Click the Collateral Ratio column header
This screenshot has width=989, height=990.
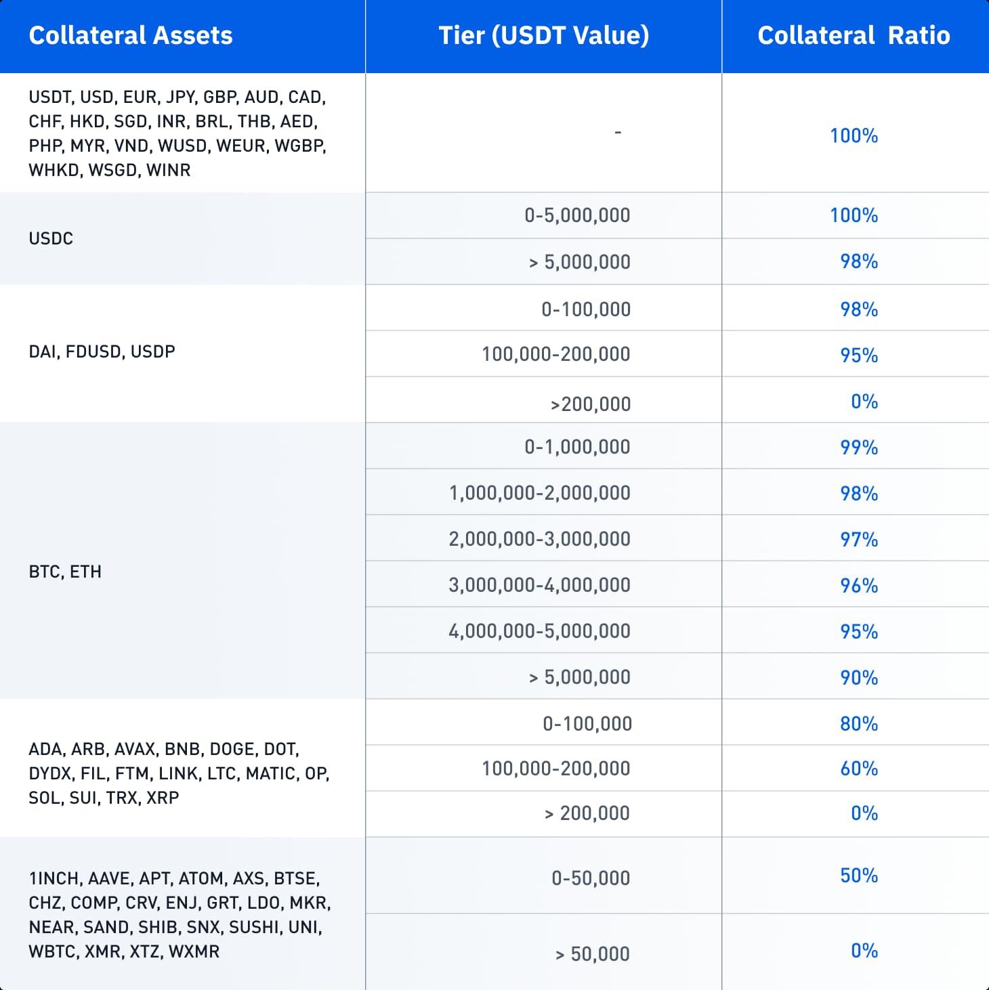click(x=854, y=35)
